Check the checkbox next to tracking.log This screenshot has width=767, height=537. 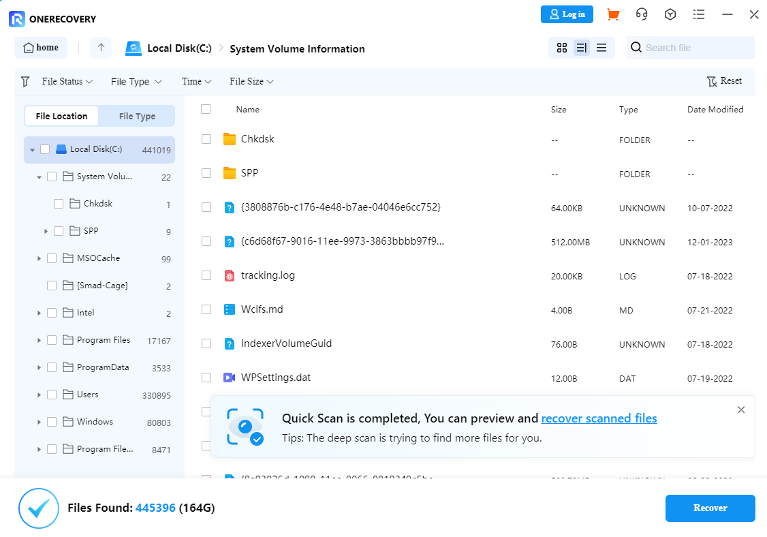pyautogui.click(x=206, y=275)
